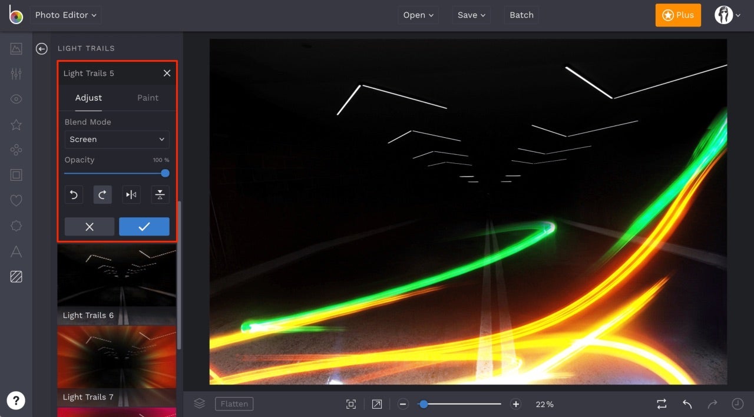Screen dimensions: 754x417
Task: Switch to the Paint tab
Action: click(x=147, y=98)
